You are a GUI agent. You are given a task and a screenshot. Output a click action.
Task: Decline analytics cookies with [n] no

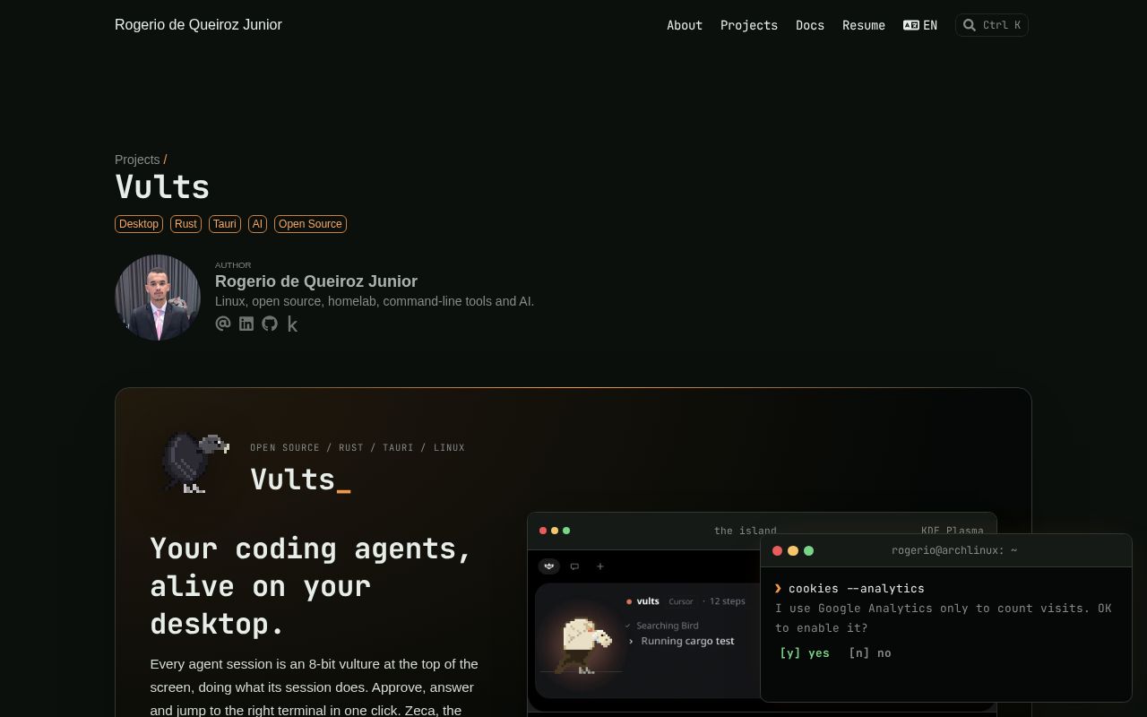(x=870, y=653)
